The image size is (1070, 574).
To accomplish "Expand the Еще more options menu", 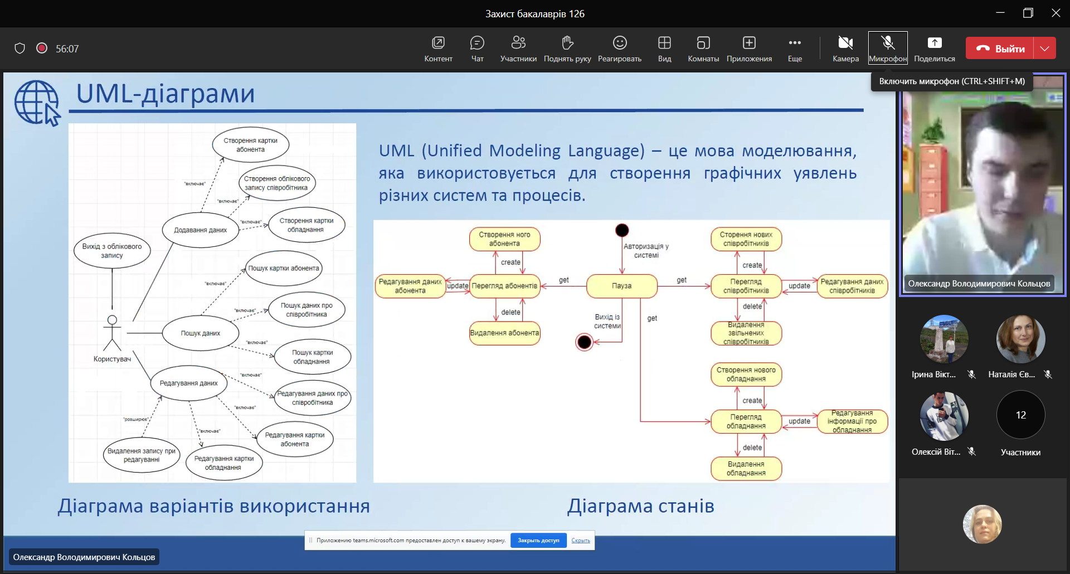I will tap(795, 48).
